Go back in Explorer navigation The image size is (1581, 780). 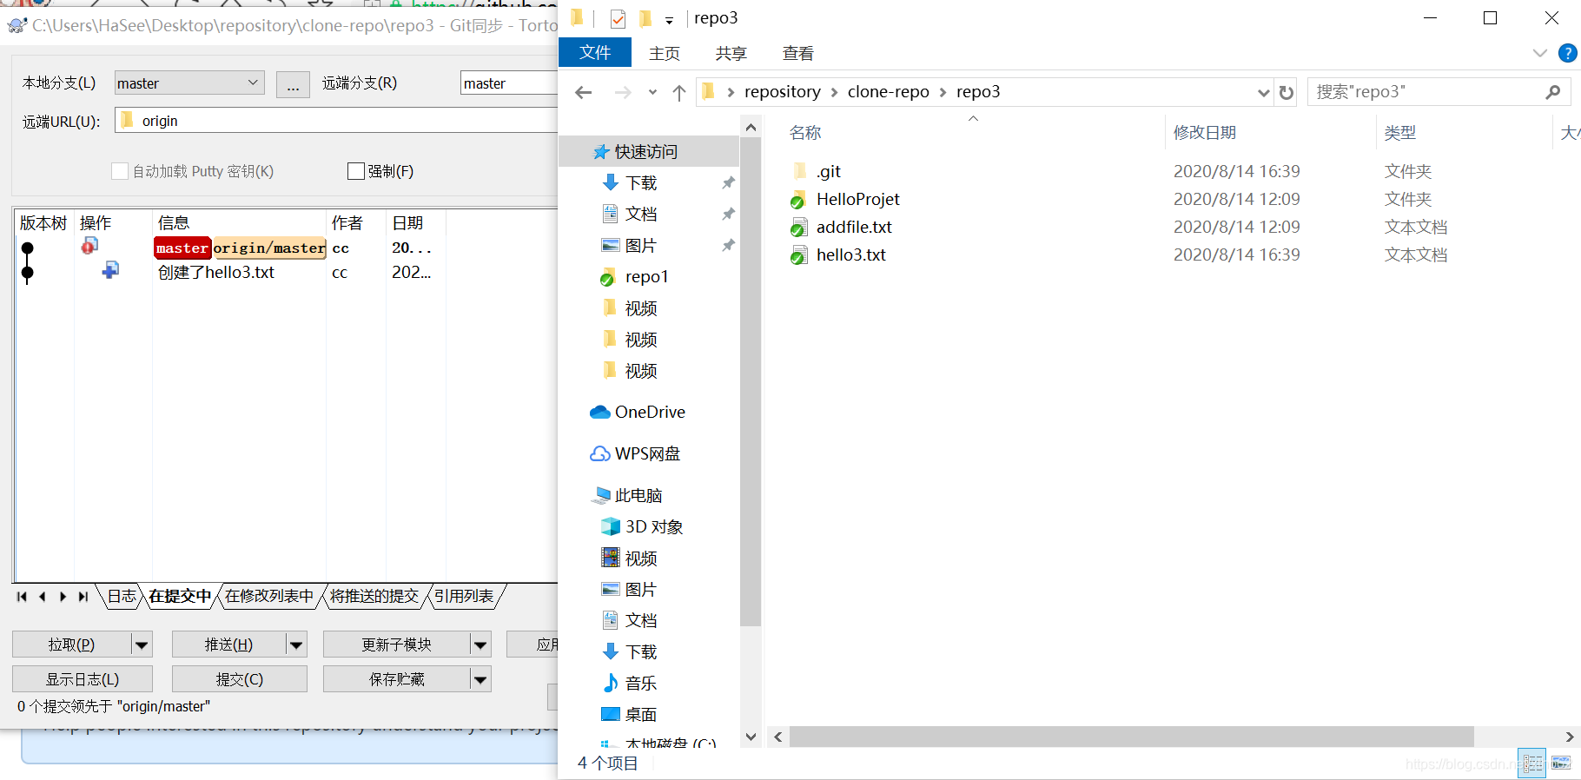tap(584, 92)
